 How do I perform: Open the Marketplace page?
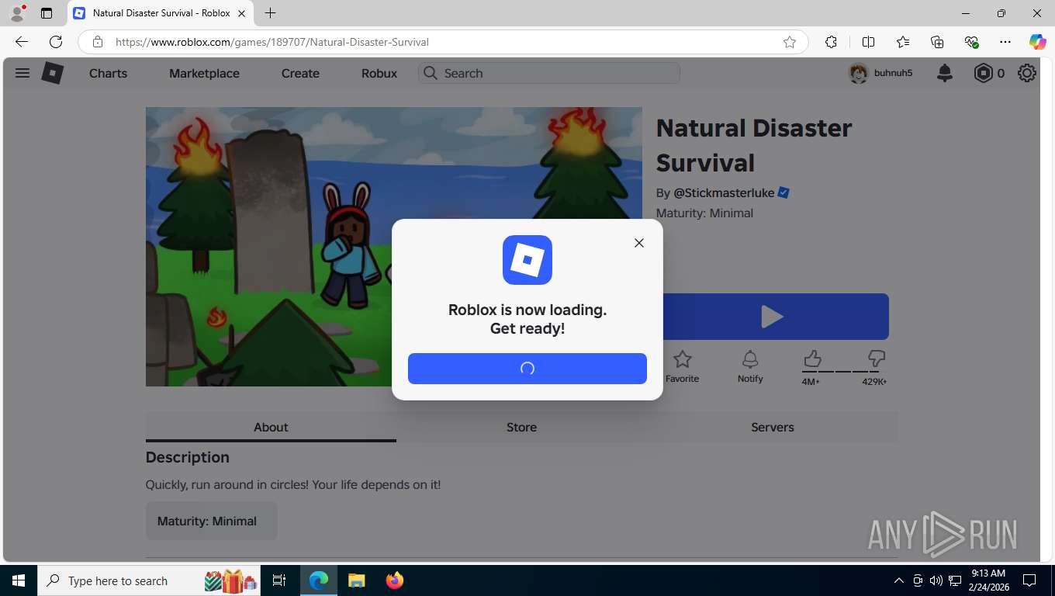204,73
